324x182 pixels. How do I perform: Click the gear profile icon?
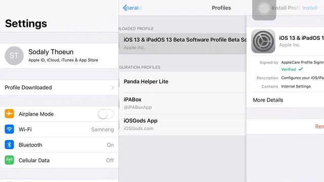click(263, 41)
